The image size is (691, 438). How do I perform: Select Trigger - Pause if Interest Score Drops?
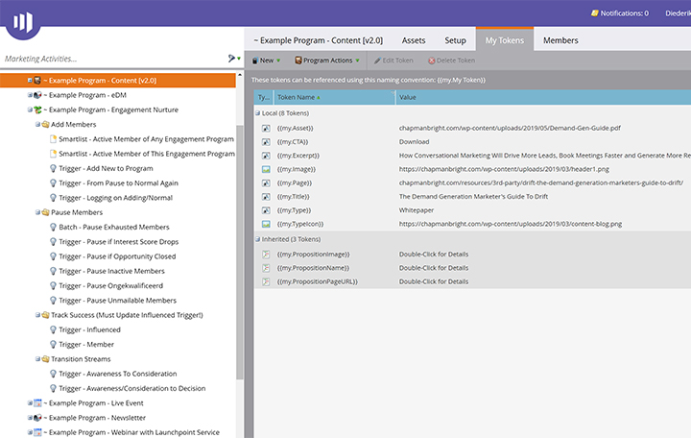click(x=119, y=241)
